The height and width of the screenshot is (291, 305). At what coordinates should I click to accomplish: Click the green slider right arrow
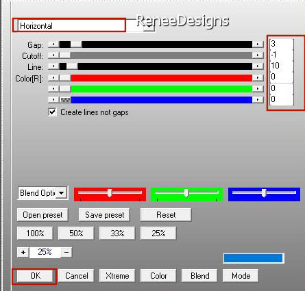(258, 89)
